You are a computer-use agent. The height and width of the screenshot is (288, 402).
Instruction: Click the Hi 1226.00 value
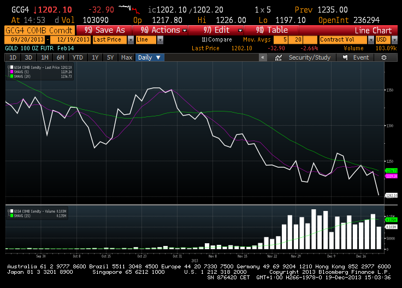coord(230,20)
